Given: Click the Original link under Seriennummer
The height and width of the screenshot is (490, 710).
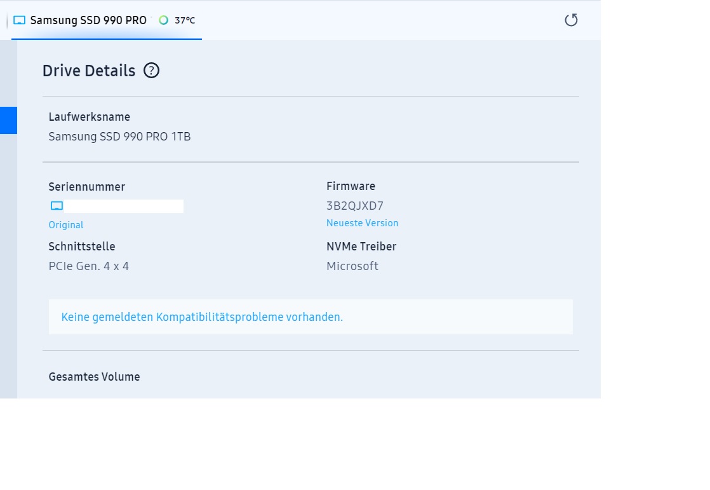Looking at the screenshot, I should pos(66,225).
